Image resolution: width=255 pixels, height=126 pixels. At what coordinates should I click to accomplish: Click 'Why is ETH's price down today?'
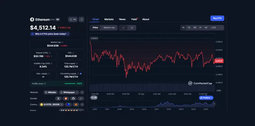coord(50,34)
